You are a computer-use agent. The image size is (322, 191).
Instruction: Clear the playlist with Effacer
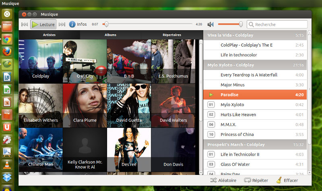pyautogui.click(x=287, y=180)
